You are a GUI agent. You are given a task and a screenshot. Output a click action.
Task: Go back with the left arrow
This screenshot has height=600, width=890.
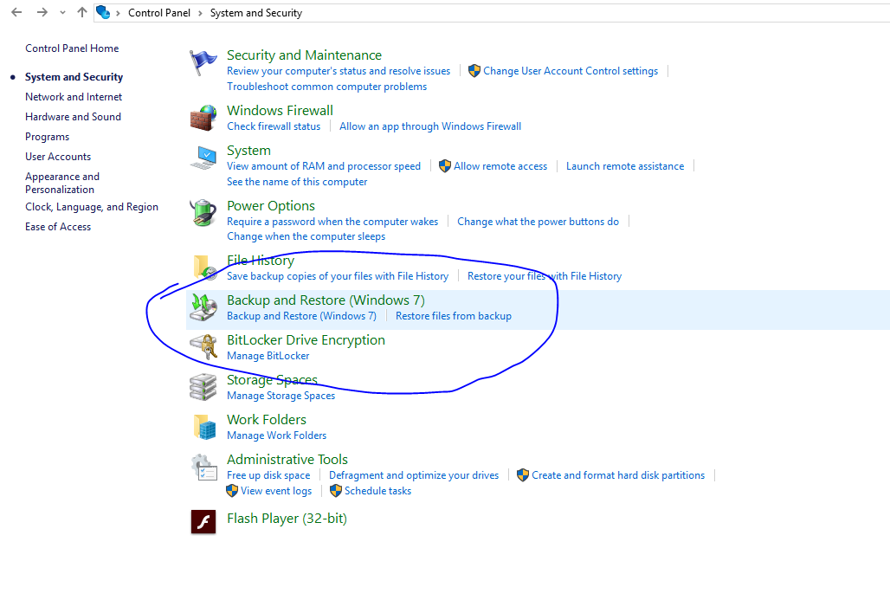point(16,12)
